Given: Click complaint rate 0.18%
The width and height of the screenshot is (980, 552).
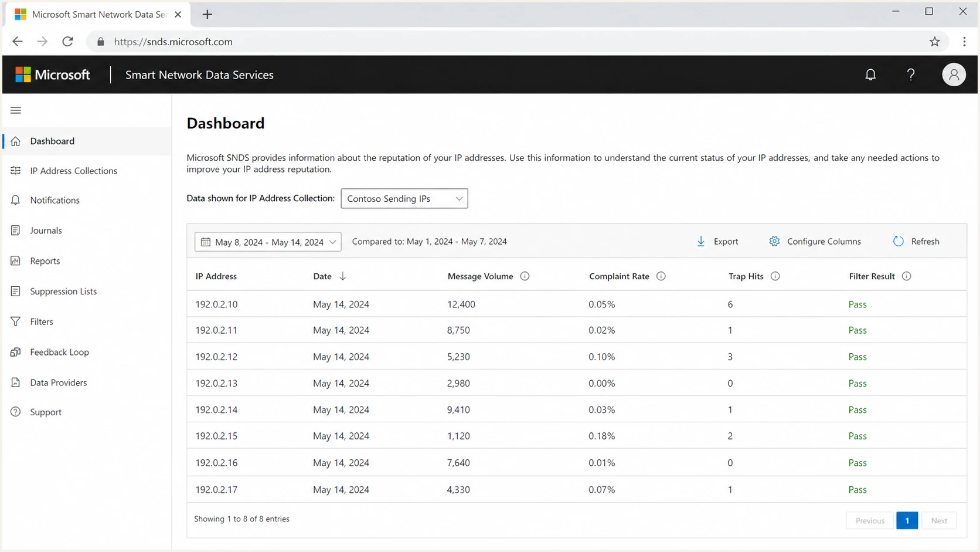Looking at the screenshot, I should click(x=602, y=436).
